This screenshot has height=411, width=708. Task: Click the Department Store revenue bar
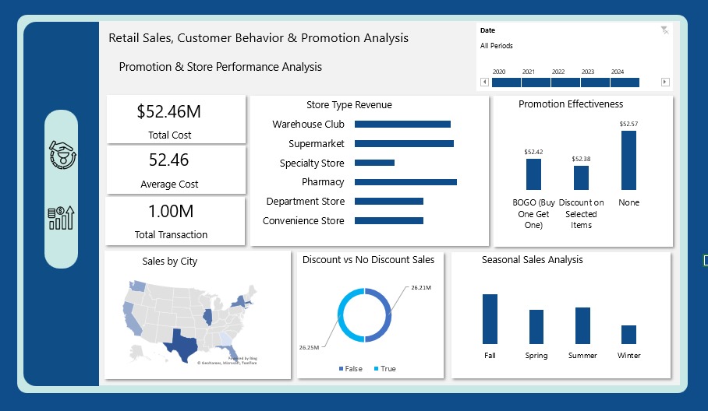389,202
